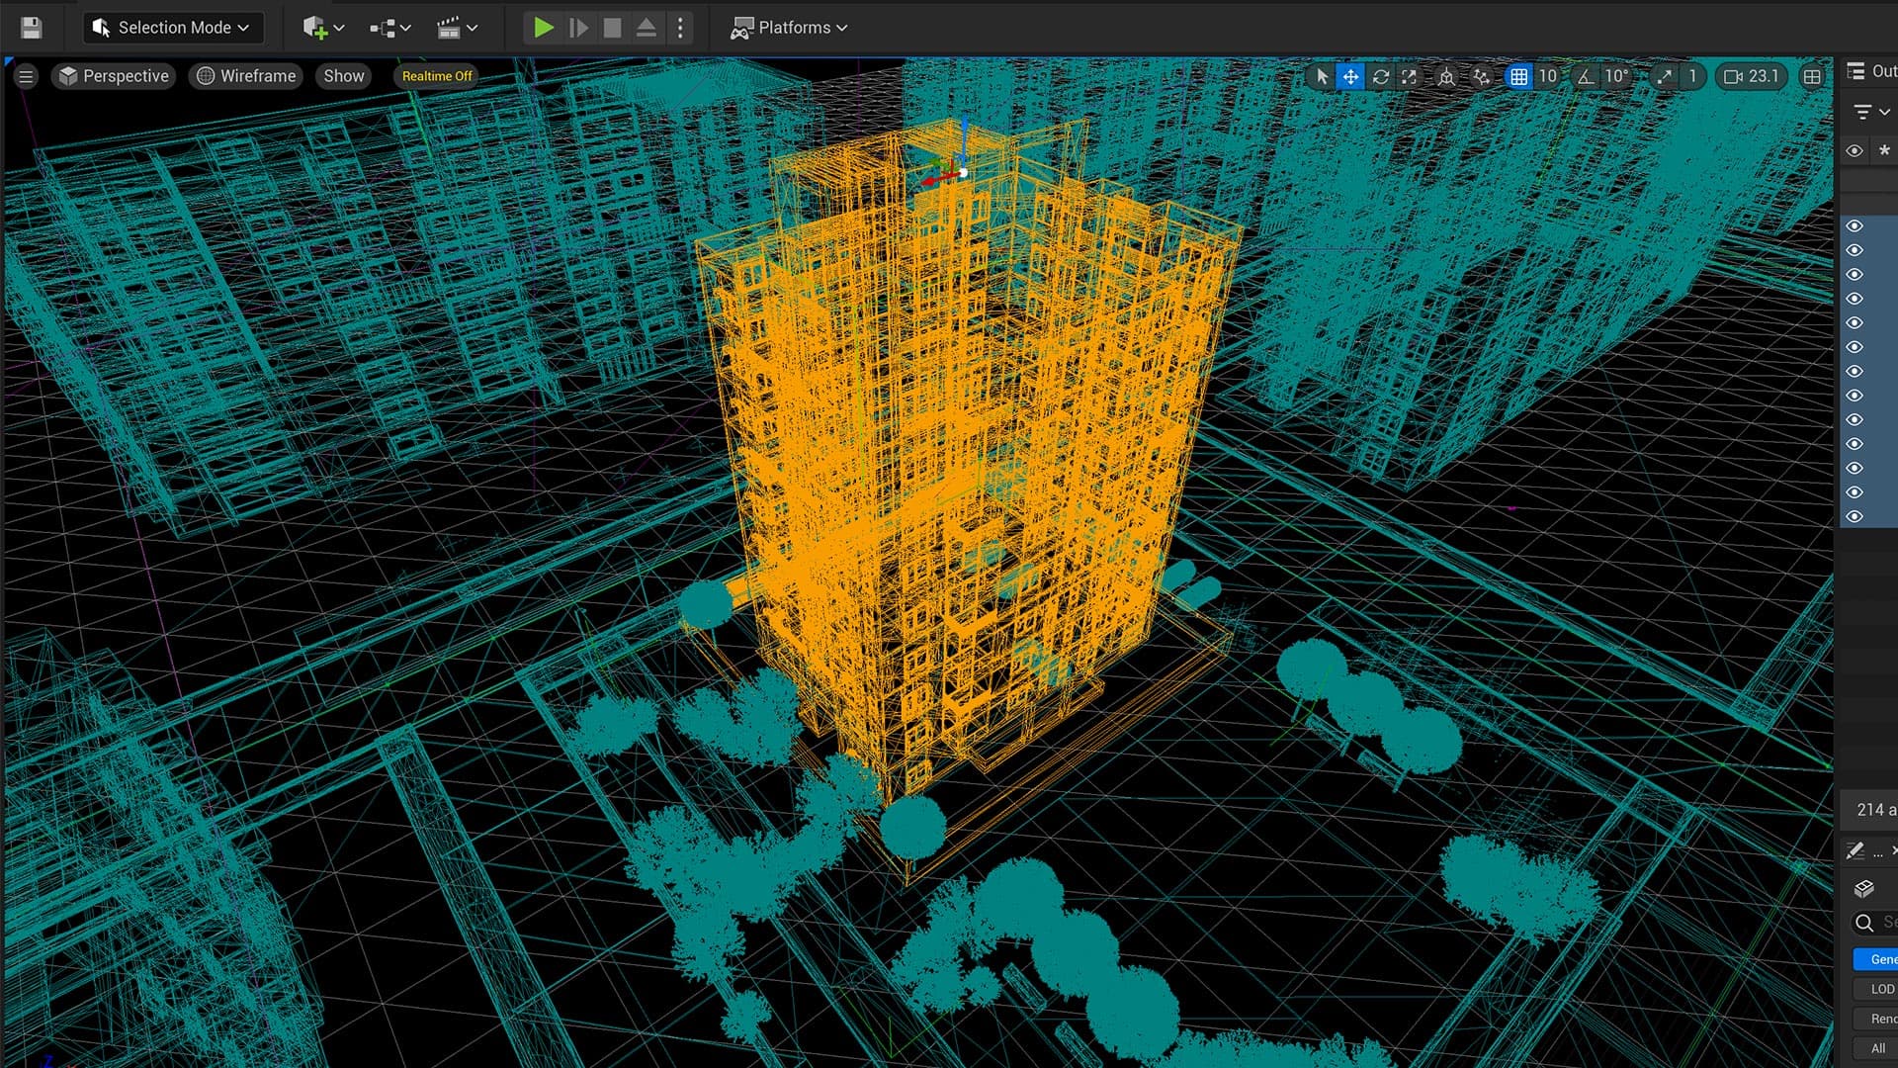This screenshot has height=1068, width=1898.
Task: Toggle grid snapping icon
Action: [x=1519, y=76]
